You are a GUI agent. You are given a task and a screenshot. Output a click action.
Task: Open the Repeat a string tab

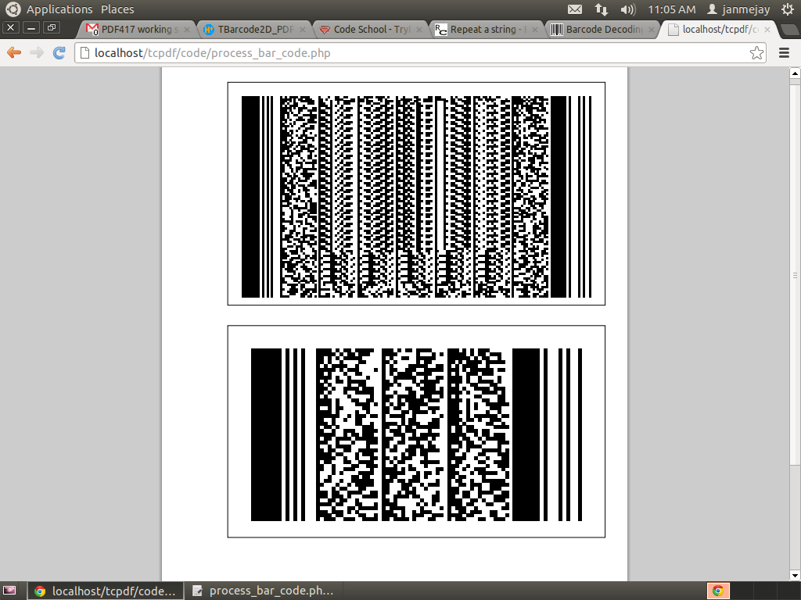pos(483,30)
